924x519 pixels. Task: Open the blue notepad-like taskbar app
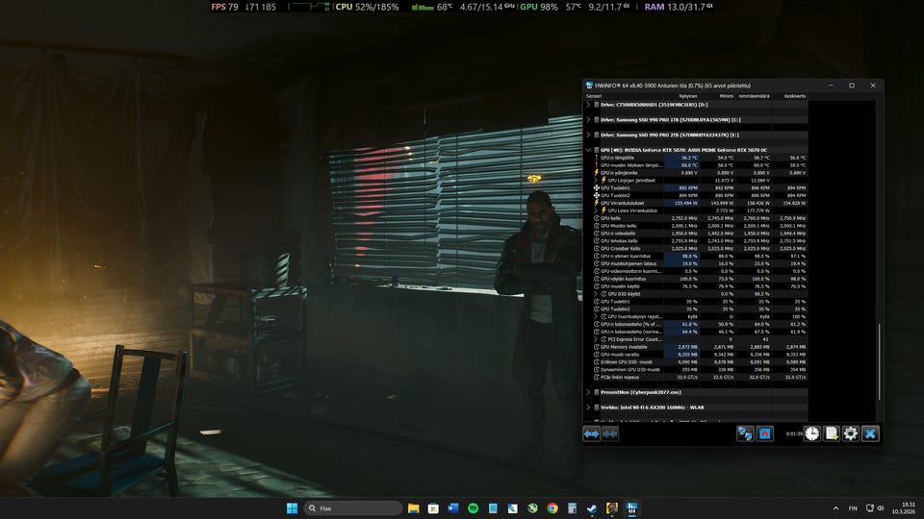click(x=493, y=508)
